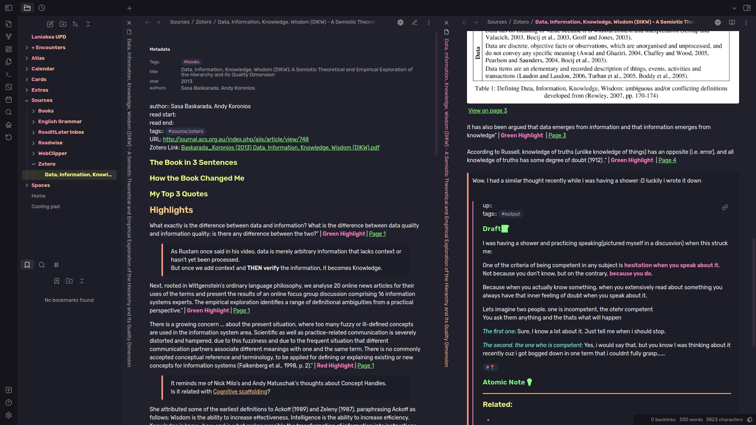Collapse all bookmarks in bookmarks panel

82,281
